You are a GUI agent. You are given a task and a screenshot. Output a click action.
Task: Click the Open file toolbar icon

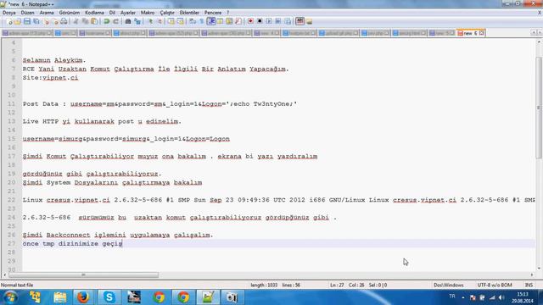pyautogui.click(x=17, y=21)
